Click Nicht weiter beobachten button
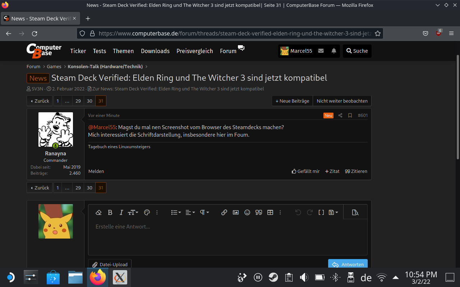460x287 pixels. click(x=342, y=101)
